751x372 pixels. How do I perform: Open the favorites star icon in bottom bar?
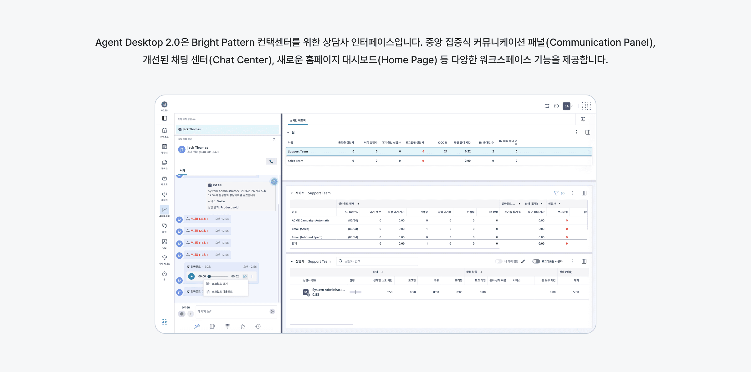[x=243, y=326]
